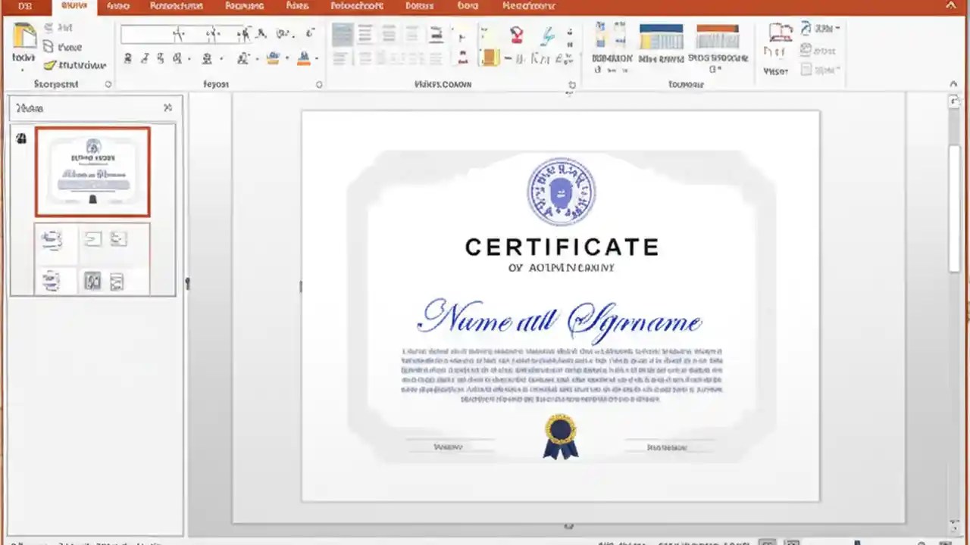Select the first slide thumbnail in the panel
The height and width of the screenshot is (545, 970).
click(x=92, y=172)
